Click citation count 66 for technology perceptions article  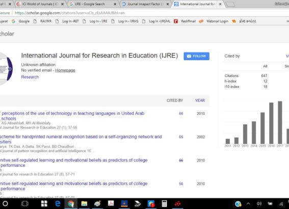181,114
